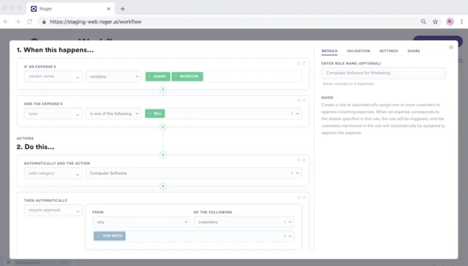468x266 pixels.
Task: Remove the TOM SMITH approver tag
Action: [98, 236]
